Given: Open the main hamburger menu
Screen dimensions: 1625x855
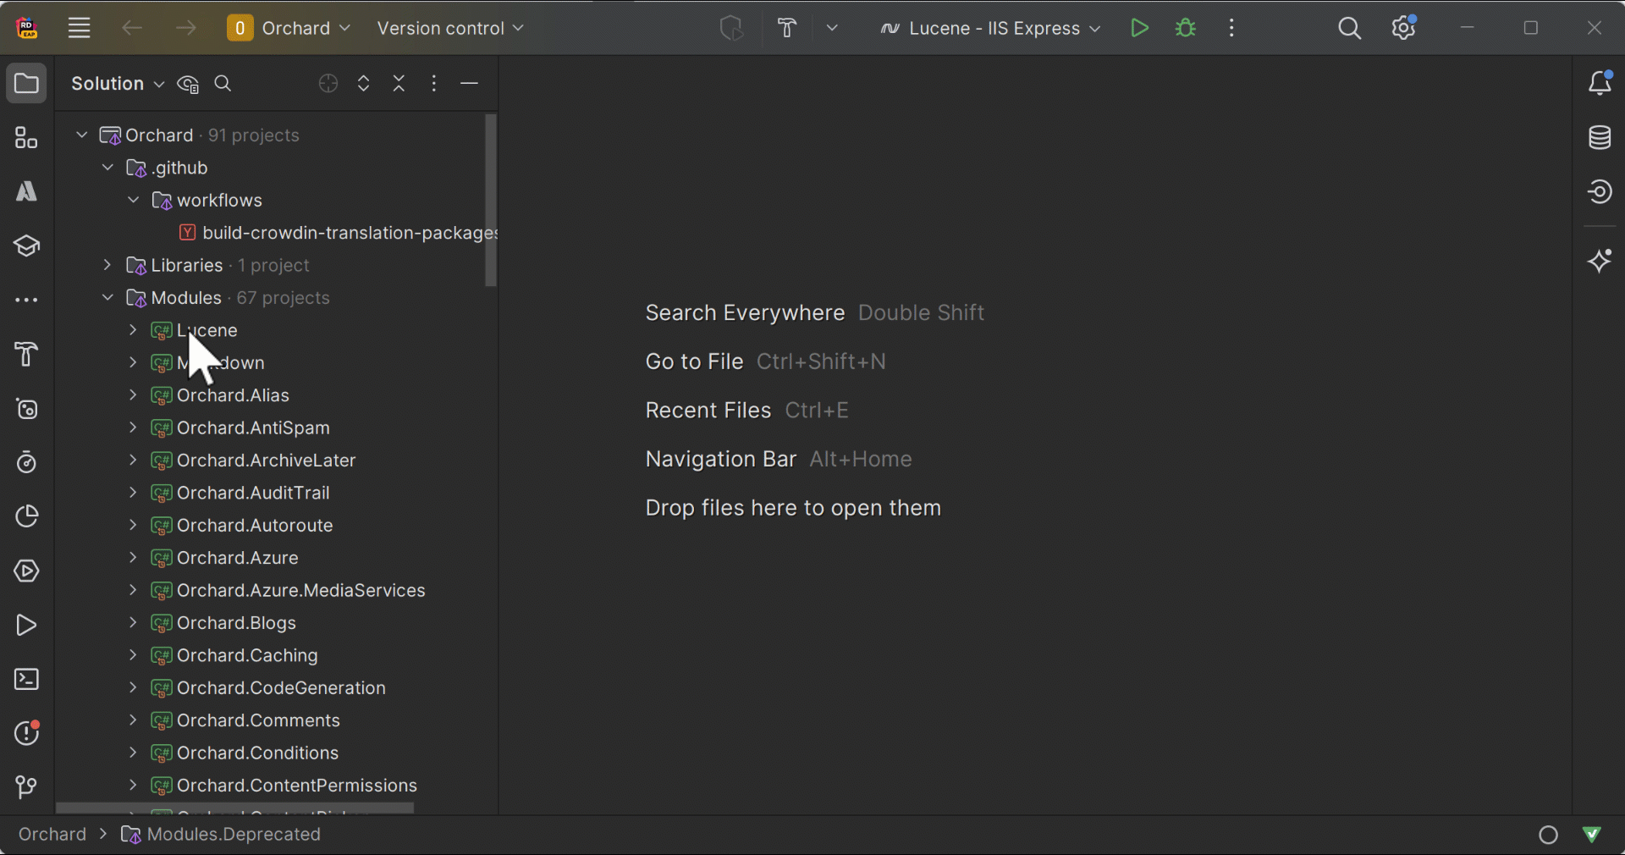Looking at the screenshot, I should tap(79, 28).
